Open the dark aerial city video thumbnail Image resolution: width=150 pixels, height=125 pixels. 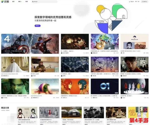point(75,65)
